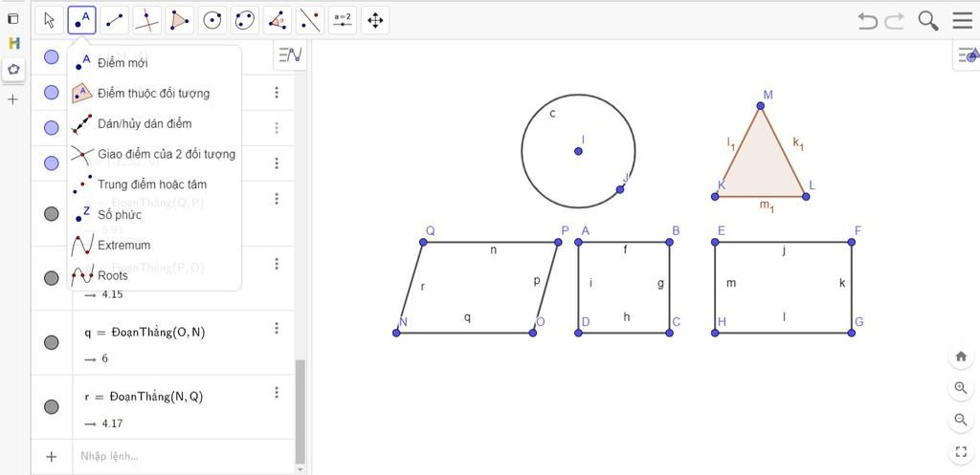Click the scrollbar down arrow in Algebra view
The width and height of the screenshot is (980, 475).
300,468
